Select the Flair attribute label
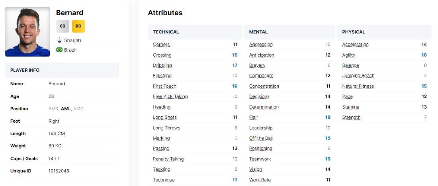Viewport: 438px width, 186px height. [254, 117]
